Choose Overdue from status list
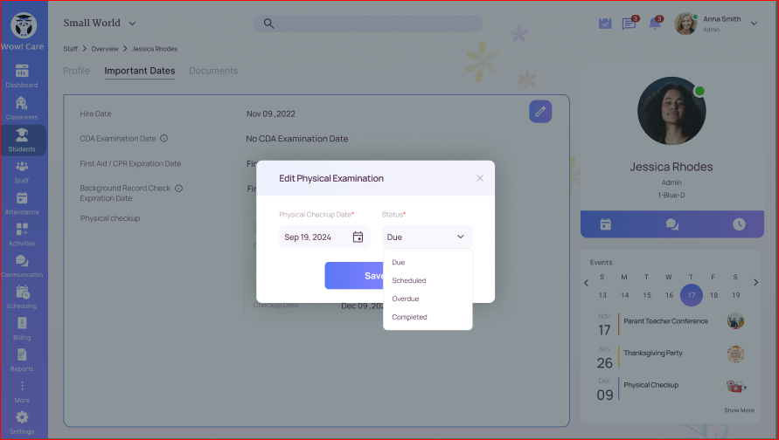This screenshot has height=440, width=779. [x=406, y=299]
